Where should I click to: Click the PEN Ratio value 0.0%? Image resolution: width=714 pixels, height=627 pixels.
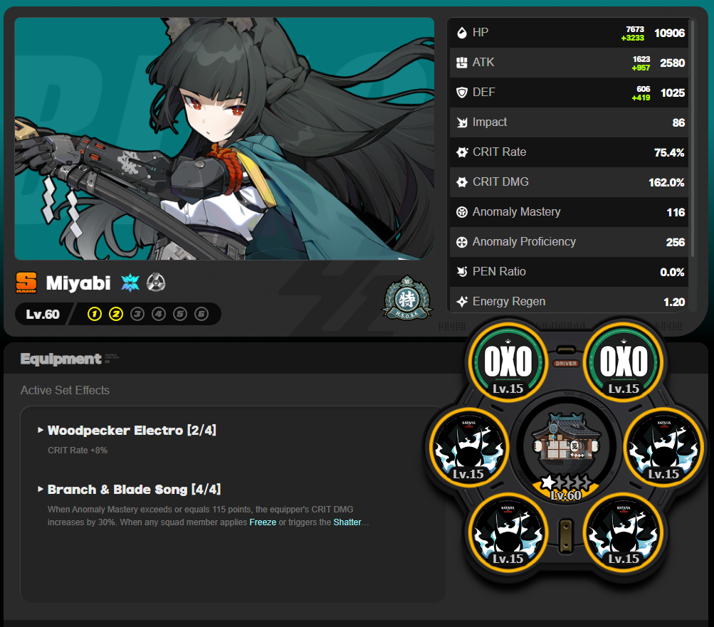(672, 273)
